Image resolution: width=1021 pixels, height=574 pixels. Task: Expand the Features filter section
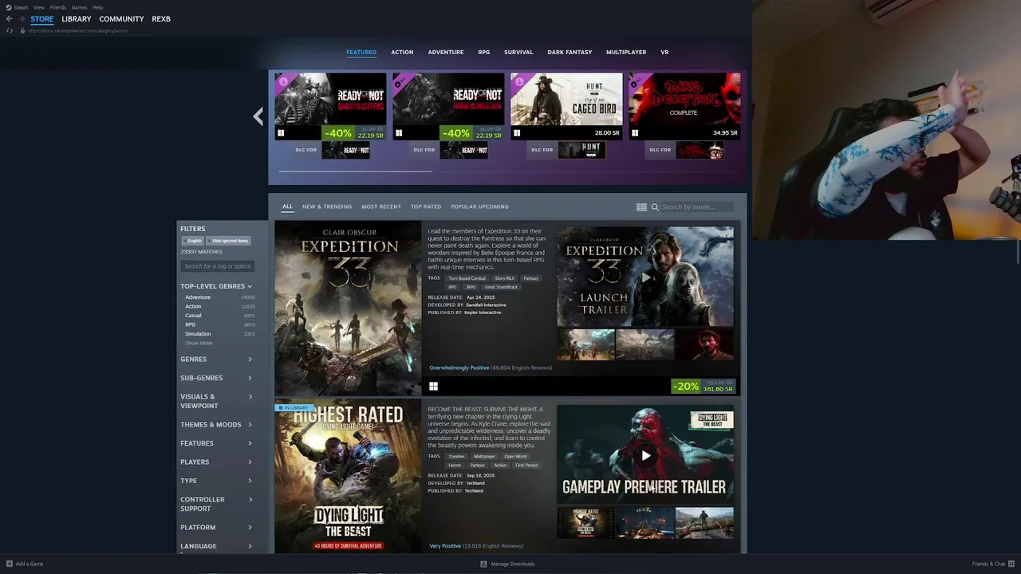click(216, 443)
